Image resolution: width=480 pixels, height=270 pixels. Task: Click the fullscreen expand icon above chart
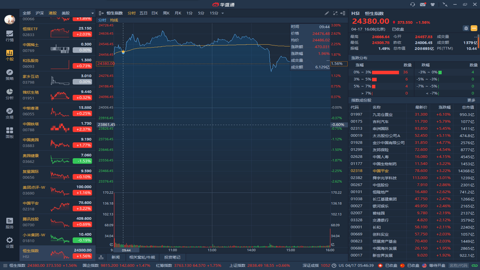click(x=335, y=12)
